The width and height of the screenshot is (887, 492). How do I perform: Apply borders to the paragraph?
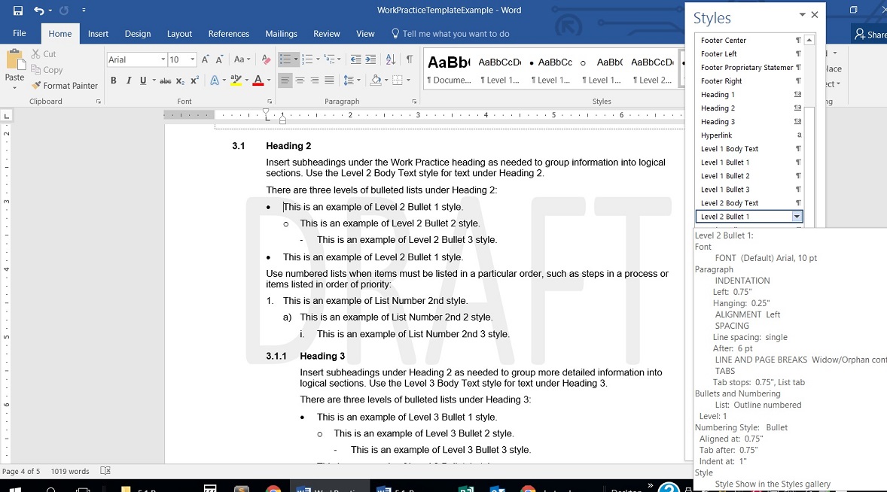click(398, 80)
